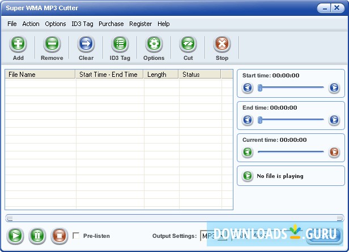Click the Clear list toolbar icon
The image size is (349, 252).
pyautogui.click(x=86, y=44)
